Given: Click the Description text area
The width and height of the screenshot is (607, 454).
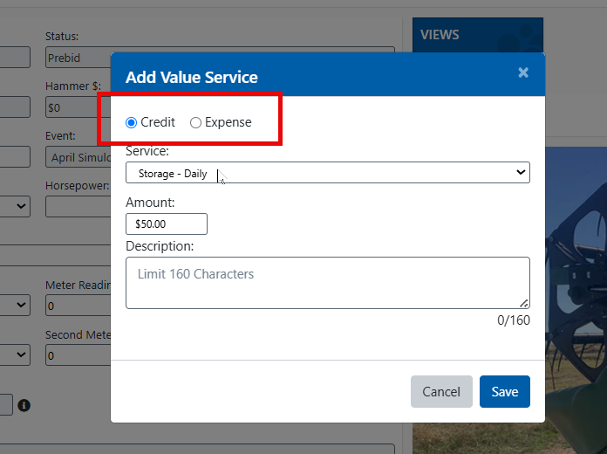Looking at the screenshot, I should click(328, 283).
